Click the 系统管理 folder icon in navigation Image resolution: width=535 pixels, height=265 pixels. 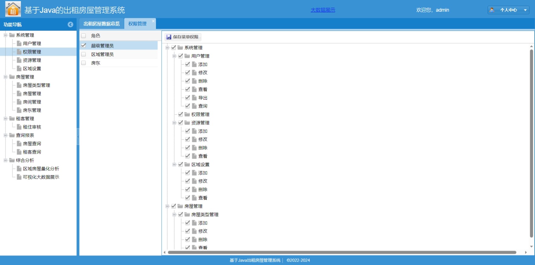click(x=12, y=35)
